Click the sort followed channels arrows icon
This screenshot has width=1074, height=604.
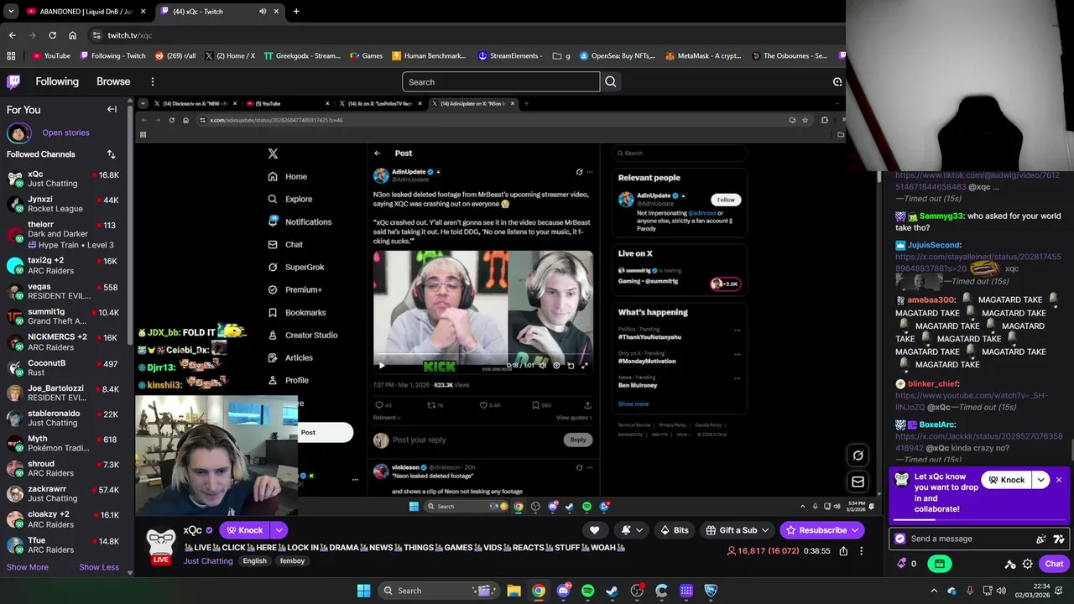pyautogui.click(x=111, y=154)
